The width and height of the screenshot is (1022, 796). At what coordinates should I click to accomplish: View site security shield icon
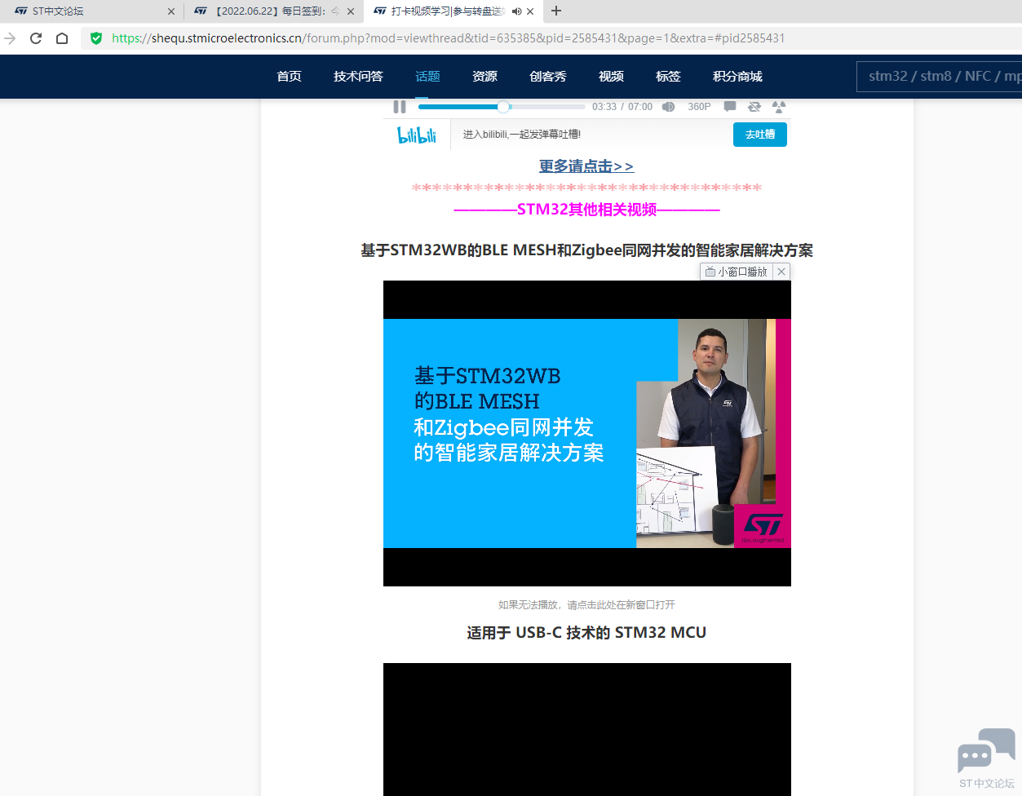(96, 38)
